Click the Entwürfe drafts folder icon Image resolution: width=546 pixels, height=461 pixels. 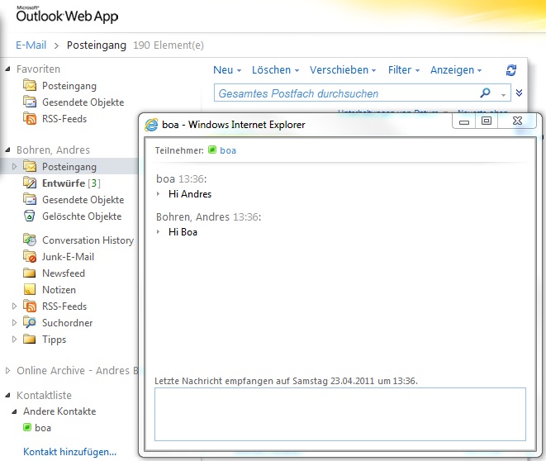[x=30, y=183]
